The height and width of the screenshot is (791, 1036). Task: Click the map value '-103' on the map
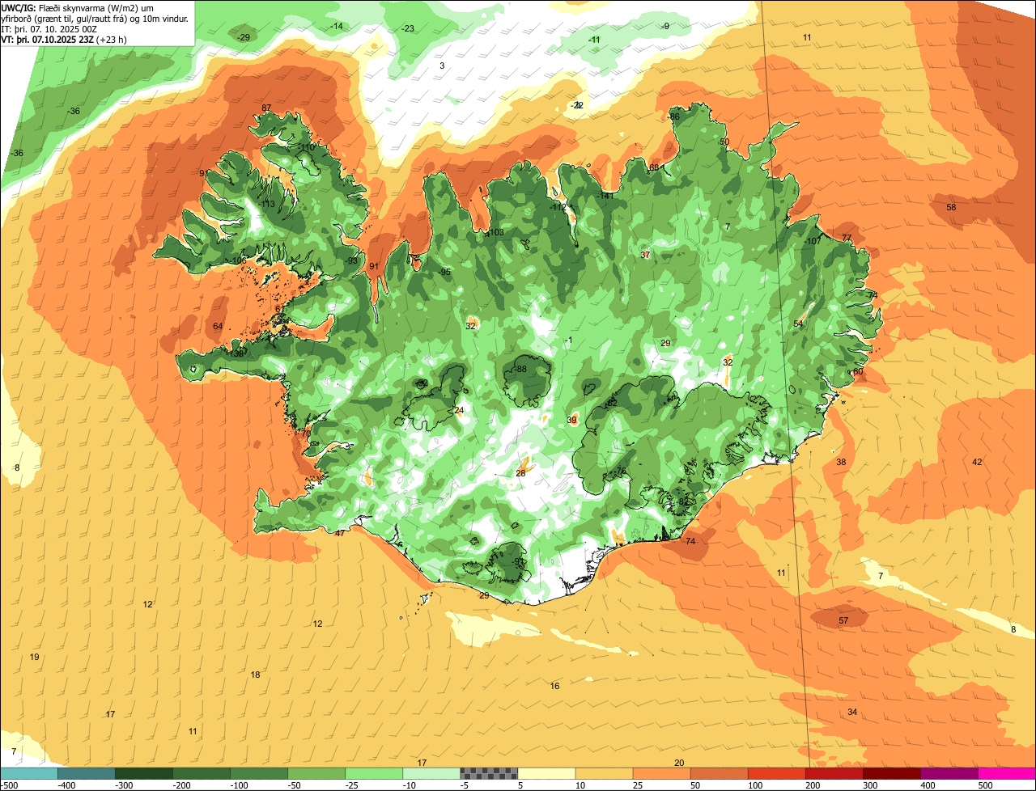click(495, 232)
